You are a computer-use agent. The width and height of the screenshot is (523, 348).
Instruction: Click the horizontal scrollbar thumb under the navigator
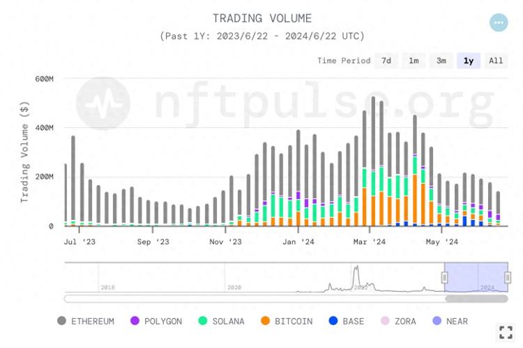coord(476,299)
